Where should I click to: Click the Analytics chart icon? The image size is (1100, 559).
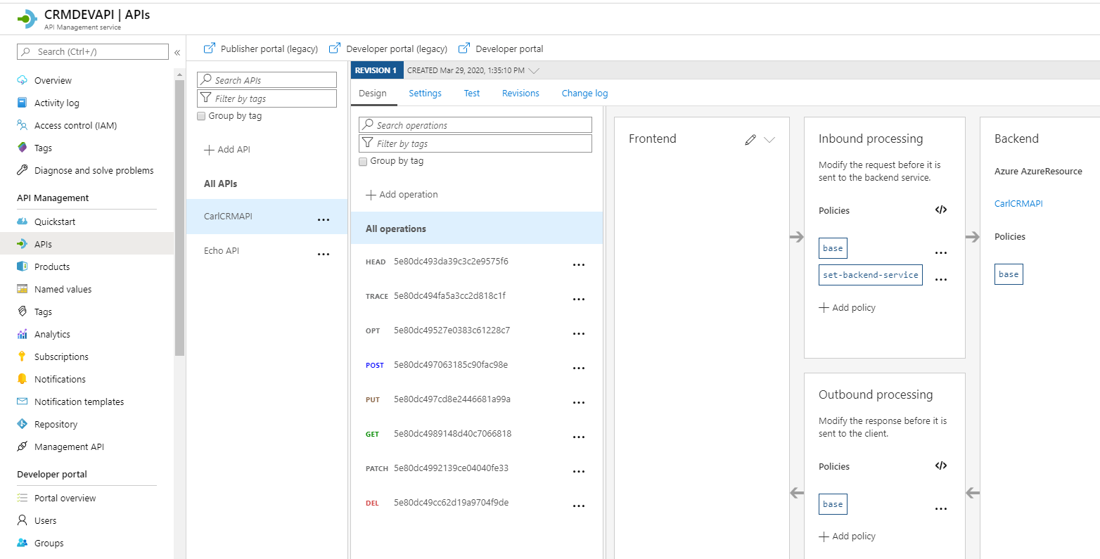tap(22, 334)
